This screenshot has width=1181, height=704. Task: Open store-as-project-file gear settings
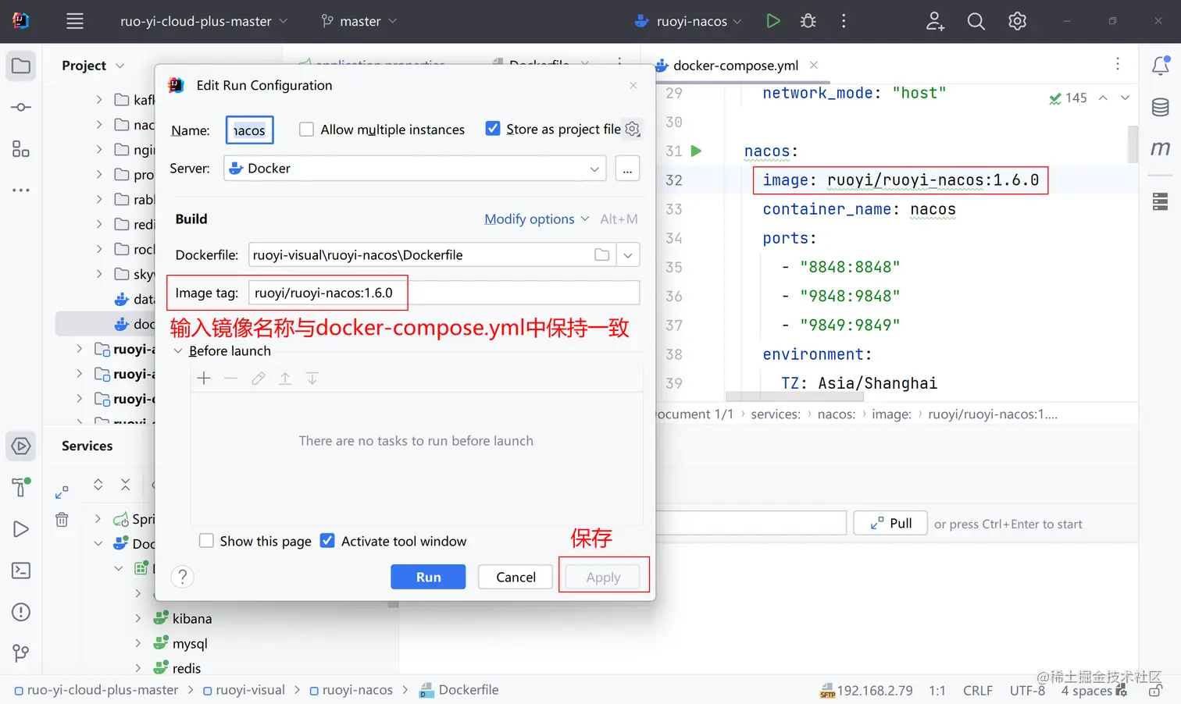633,129
